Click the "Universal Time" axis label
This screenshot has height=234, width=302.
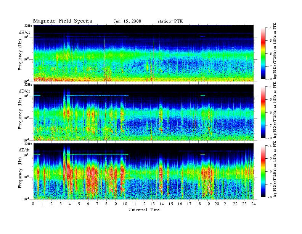pos(144,210)
